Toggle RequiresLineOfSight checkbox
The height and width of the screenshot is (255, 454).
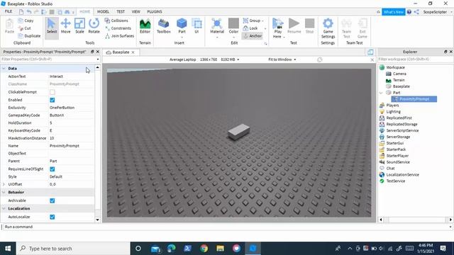point(52,169)
